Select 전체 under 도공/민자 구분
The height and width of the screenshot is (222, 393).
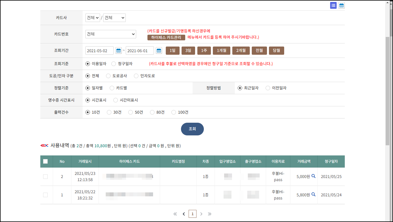88,76
